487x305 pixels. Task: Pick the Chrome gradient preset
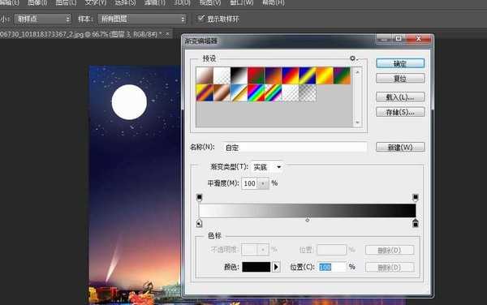pos(239,92)
